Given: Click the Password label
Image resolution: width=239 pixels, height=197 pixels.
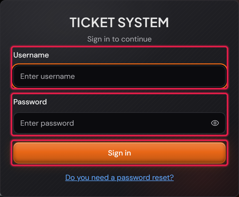Looking at the screenshot, I should tap(30, 102).
